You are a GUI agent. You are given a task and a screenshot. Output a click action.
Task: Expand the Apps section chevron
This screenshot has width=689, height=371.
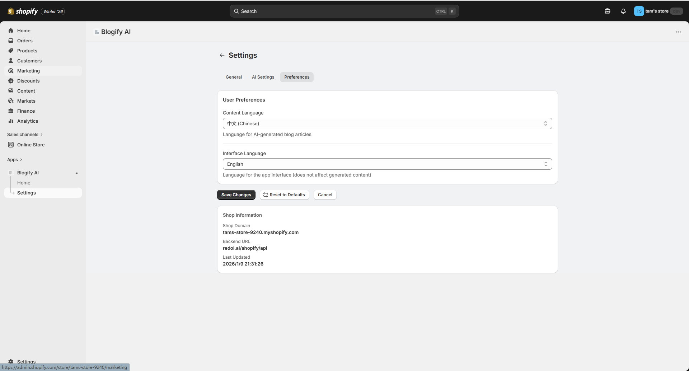click(x=22, y=159)
